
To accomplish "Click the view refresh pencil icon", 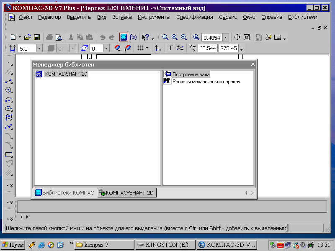I will [x=268, y=37].
